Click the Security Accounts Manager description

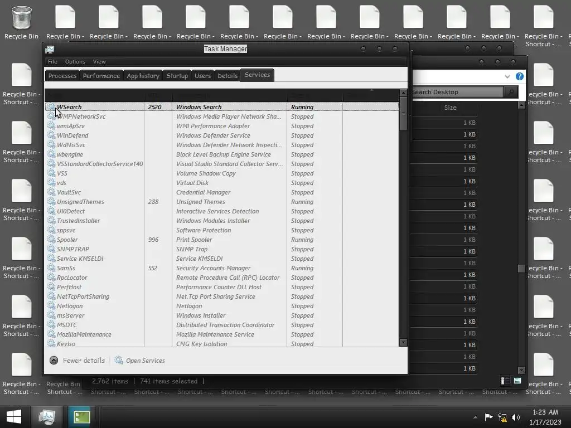click(x=214, y=268)
